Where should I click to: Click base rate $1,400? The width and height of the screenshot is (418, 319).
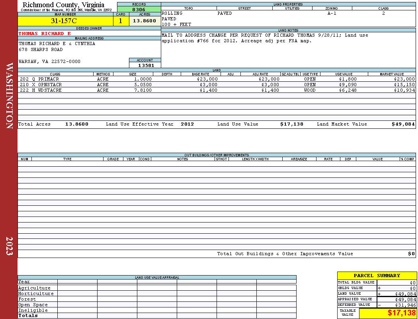tap(209, 90)
